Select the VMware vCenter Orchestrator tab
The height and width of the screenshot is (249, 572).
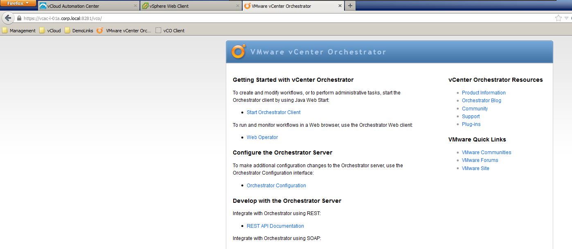tap(293, 6)
